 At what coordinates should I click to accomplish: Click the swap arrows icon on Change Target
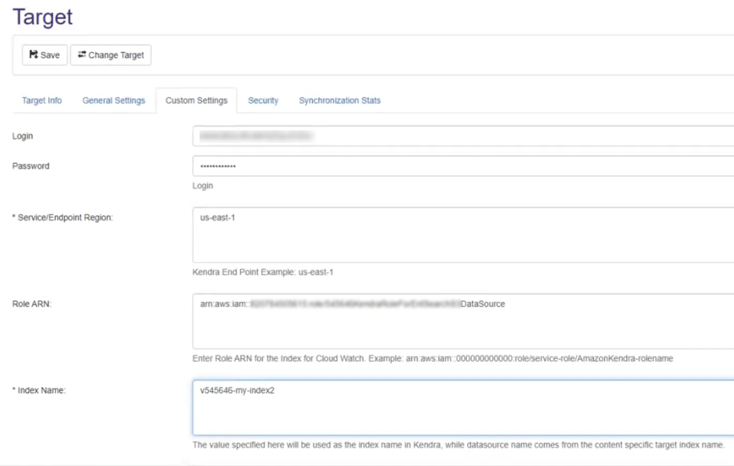click(x=81, y=55)
